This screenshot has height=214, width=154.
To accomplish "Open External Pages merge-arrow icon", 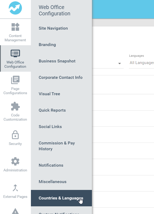I will tap(15, 188).
